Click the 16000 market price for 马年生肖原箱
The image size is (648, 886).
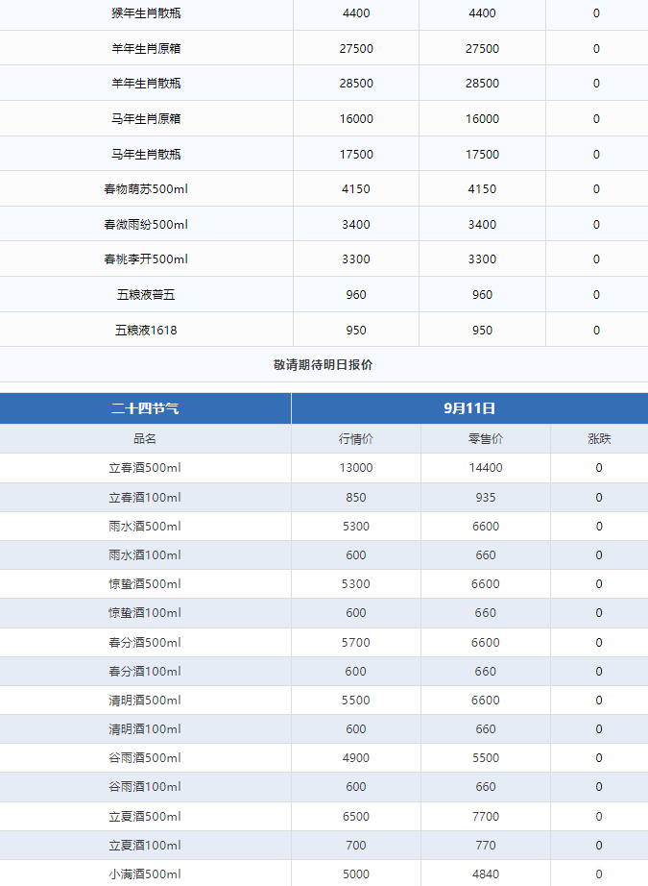click(x=356, y=118)
